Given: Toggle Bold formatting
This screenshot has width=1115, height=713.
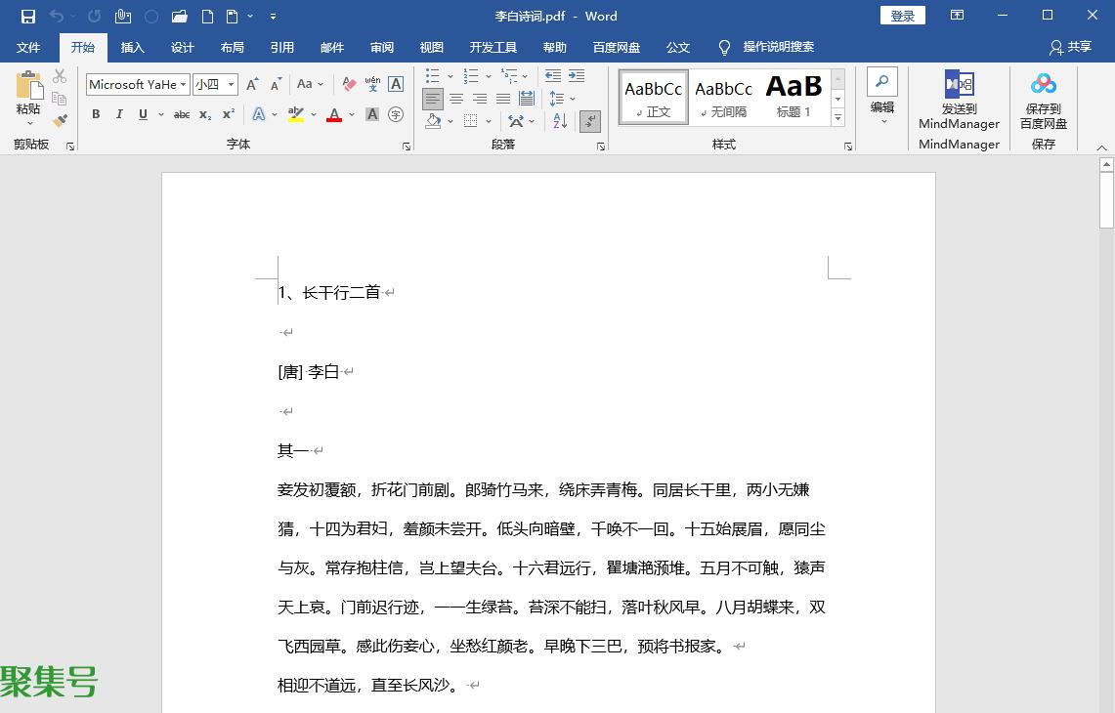Looking at the screenshot, I should [x=96, y=114].
